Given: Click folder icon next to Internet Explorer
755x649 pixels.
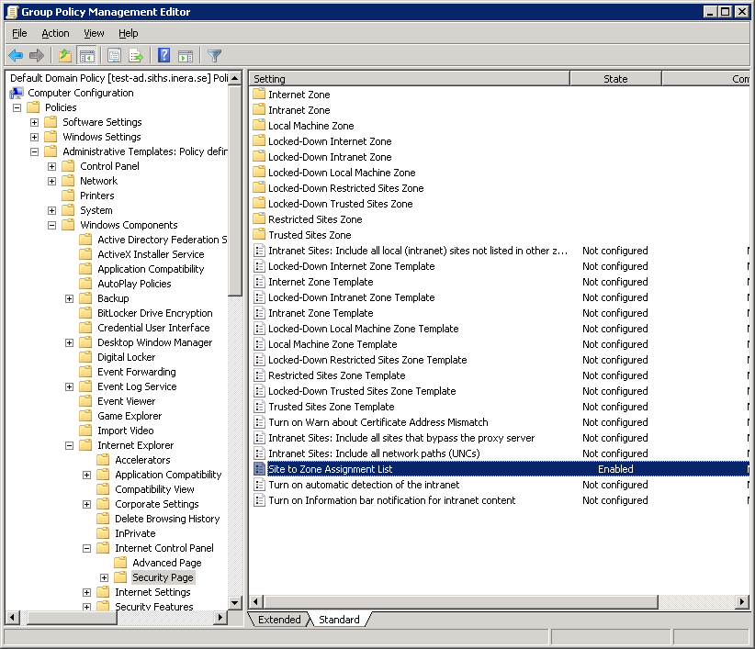Looking at the screenshot, I should [x=85, y=445].
